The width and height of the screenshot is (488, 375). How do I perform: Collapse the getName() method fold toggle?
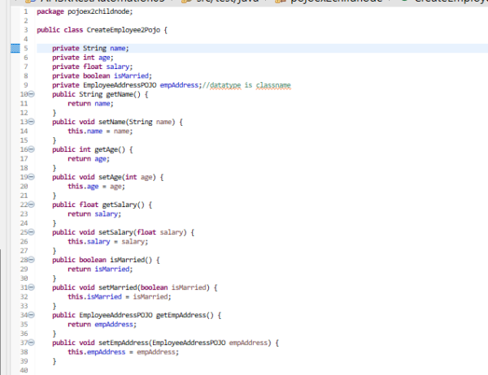[x=32, y=94]
